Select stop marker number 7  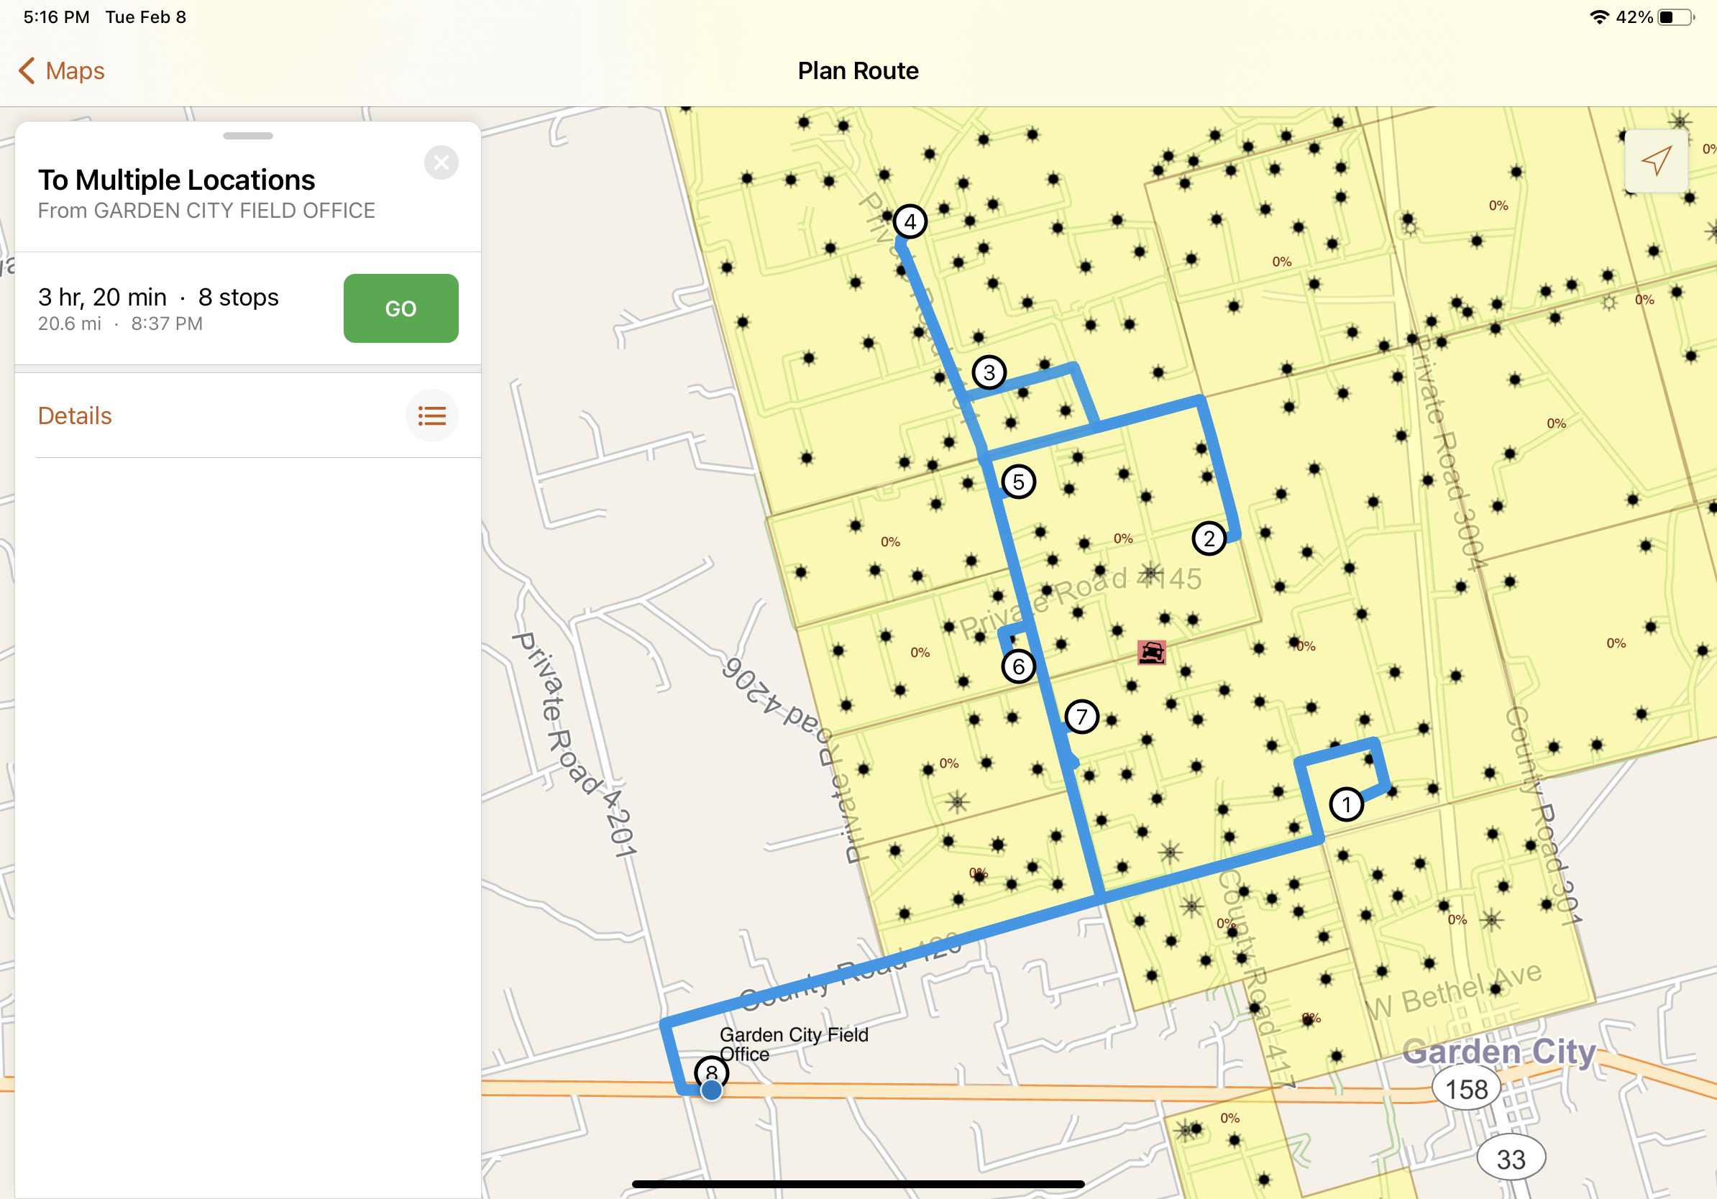coord(1081,717)
